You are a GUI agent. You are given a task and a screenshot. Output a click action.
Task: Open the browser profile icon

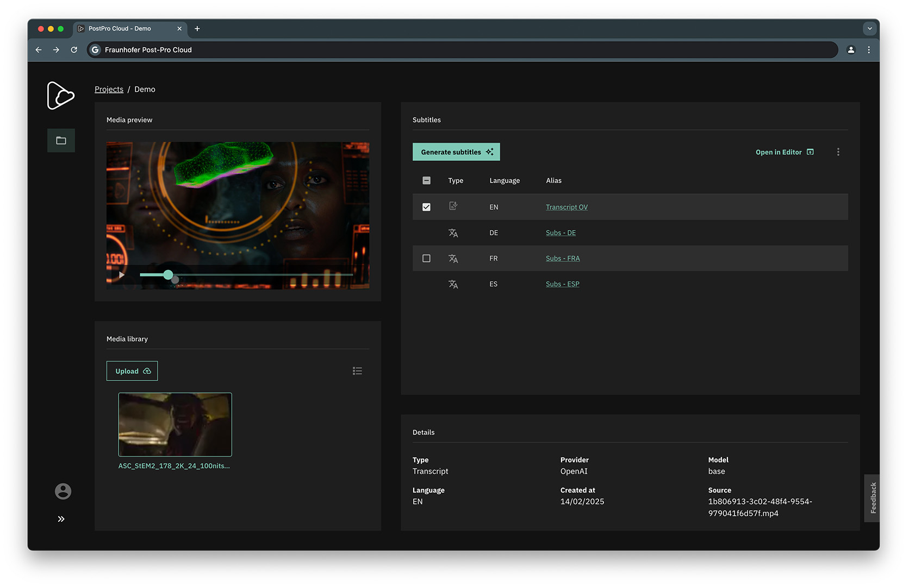point(851,50)
